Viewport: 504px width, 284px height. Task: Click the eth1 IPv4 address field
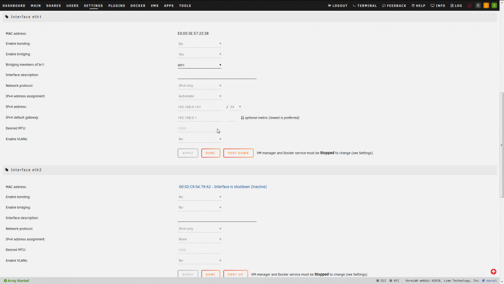pos(199,107)
